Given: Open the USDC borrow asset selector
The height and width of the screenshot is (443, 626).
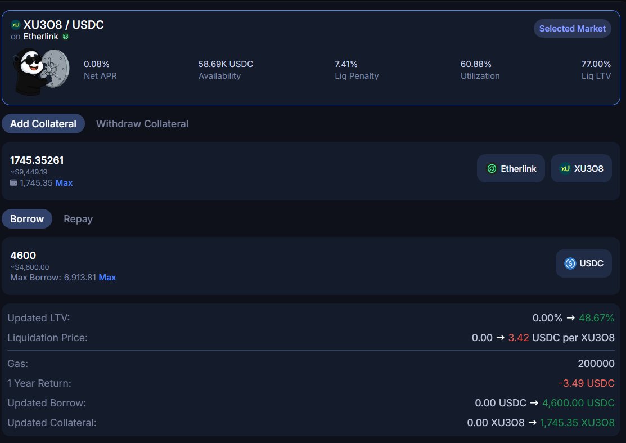Looking at the screenshot, I should [x=583, y=263].
